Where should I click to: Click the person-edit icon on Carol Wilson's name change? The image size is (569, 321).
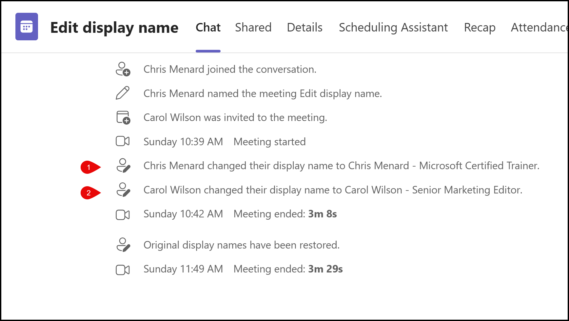coord(123,190)
